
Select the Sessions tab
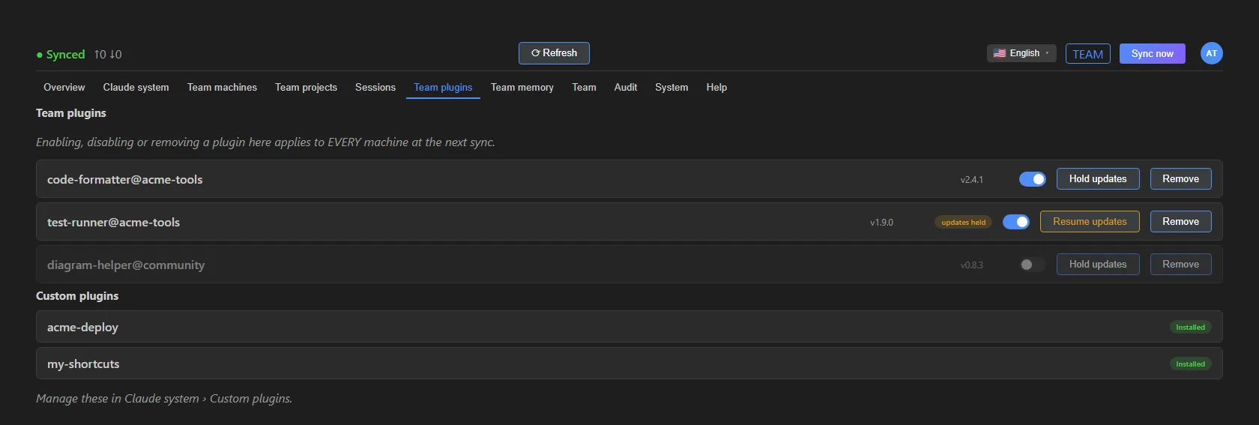click(x=375, y=88)
